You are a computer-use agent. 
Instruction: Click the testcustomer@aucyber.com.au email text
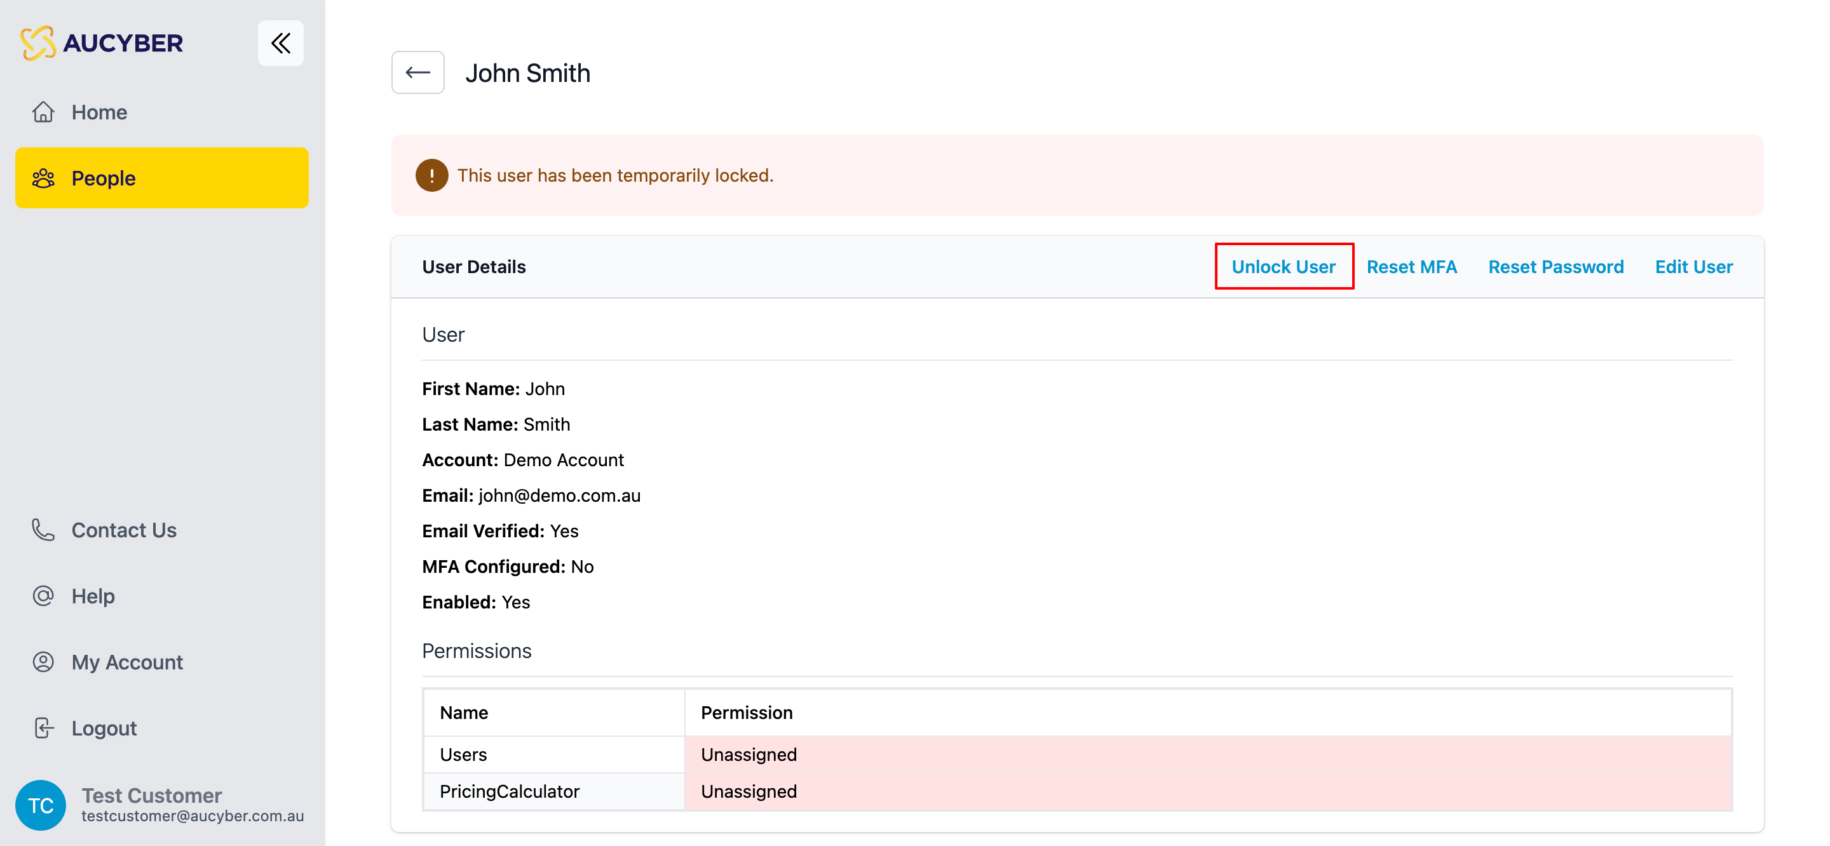coord(193,816)
